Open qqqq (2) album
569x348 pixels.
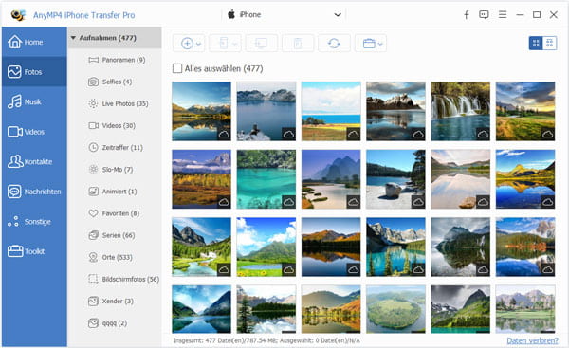click(x=108, y=323)
